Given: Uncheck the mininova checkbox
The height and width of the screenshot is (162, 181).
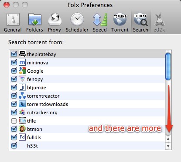Looking at the screenshot, I should 14,63.
